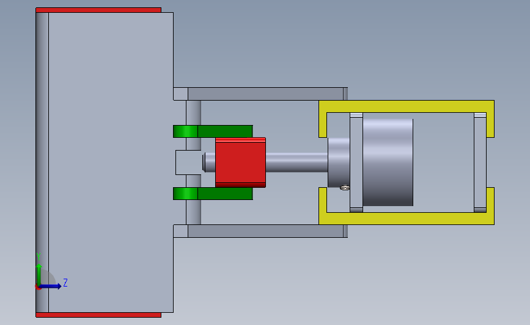Select the motor hub left of the flange plate
The image size is (530, 325).
[339, 162]
